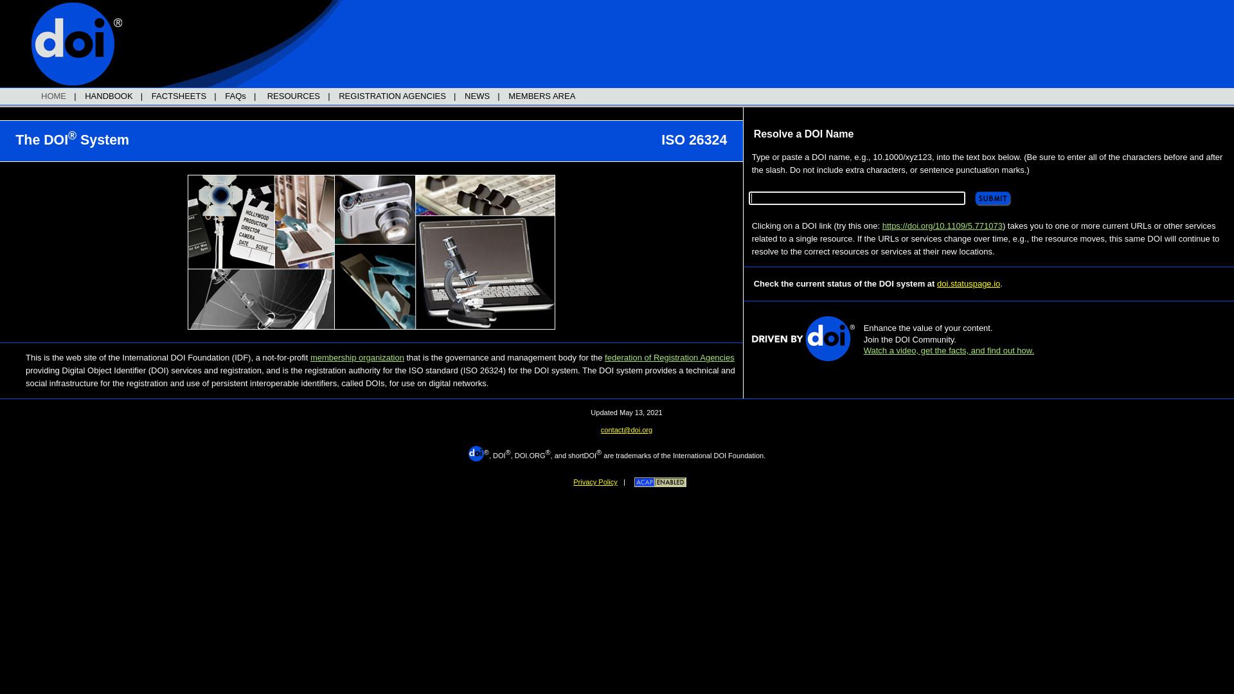The width and height of the screenshot is (1234, 694).
Task: Open the HOME menu item
Action: (x=53, y=96)
